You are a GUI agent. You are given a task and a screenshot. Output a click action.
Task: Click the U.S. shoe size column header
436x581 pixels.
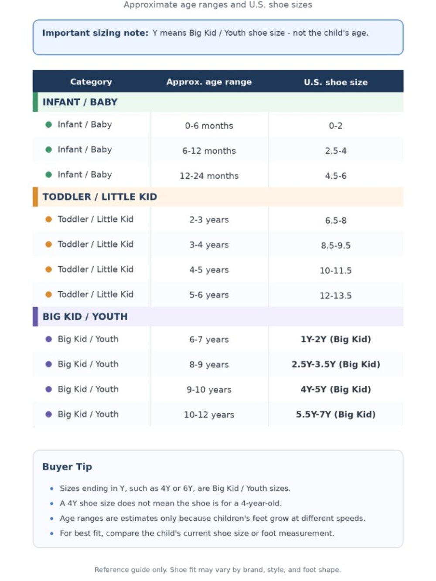coord(336,82)
